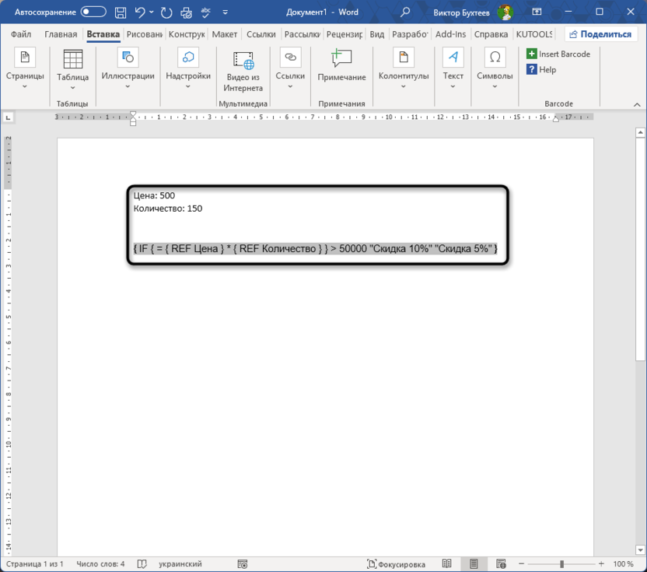Open the Таблица dropdown
This screenshot has height=572, width=647.
[x=73, y=68]
